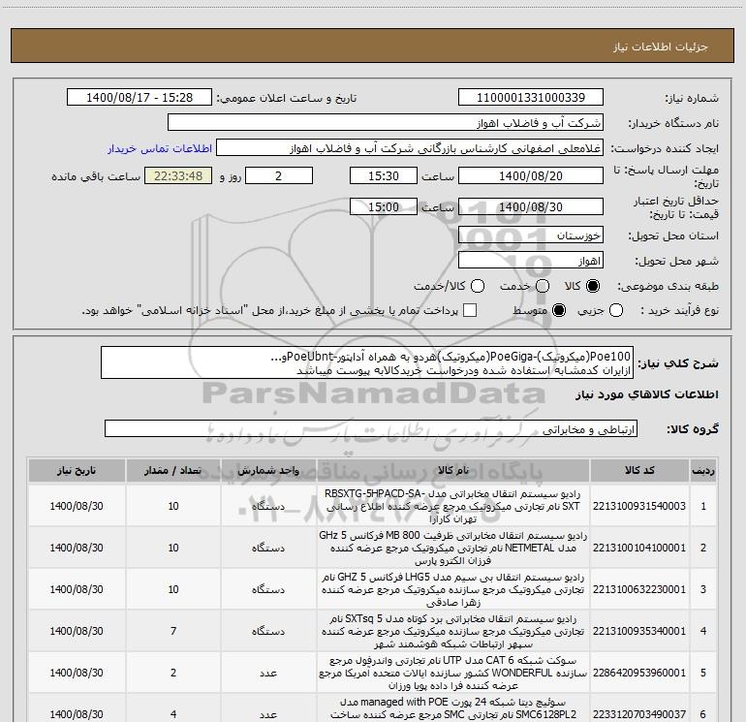This screenshot has height=722, width=746.
Task: Click the شرح کلی نیاز description box
Action: 367,362
